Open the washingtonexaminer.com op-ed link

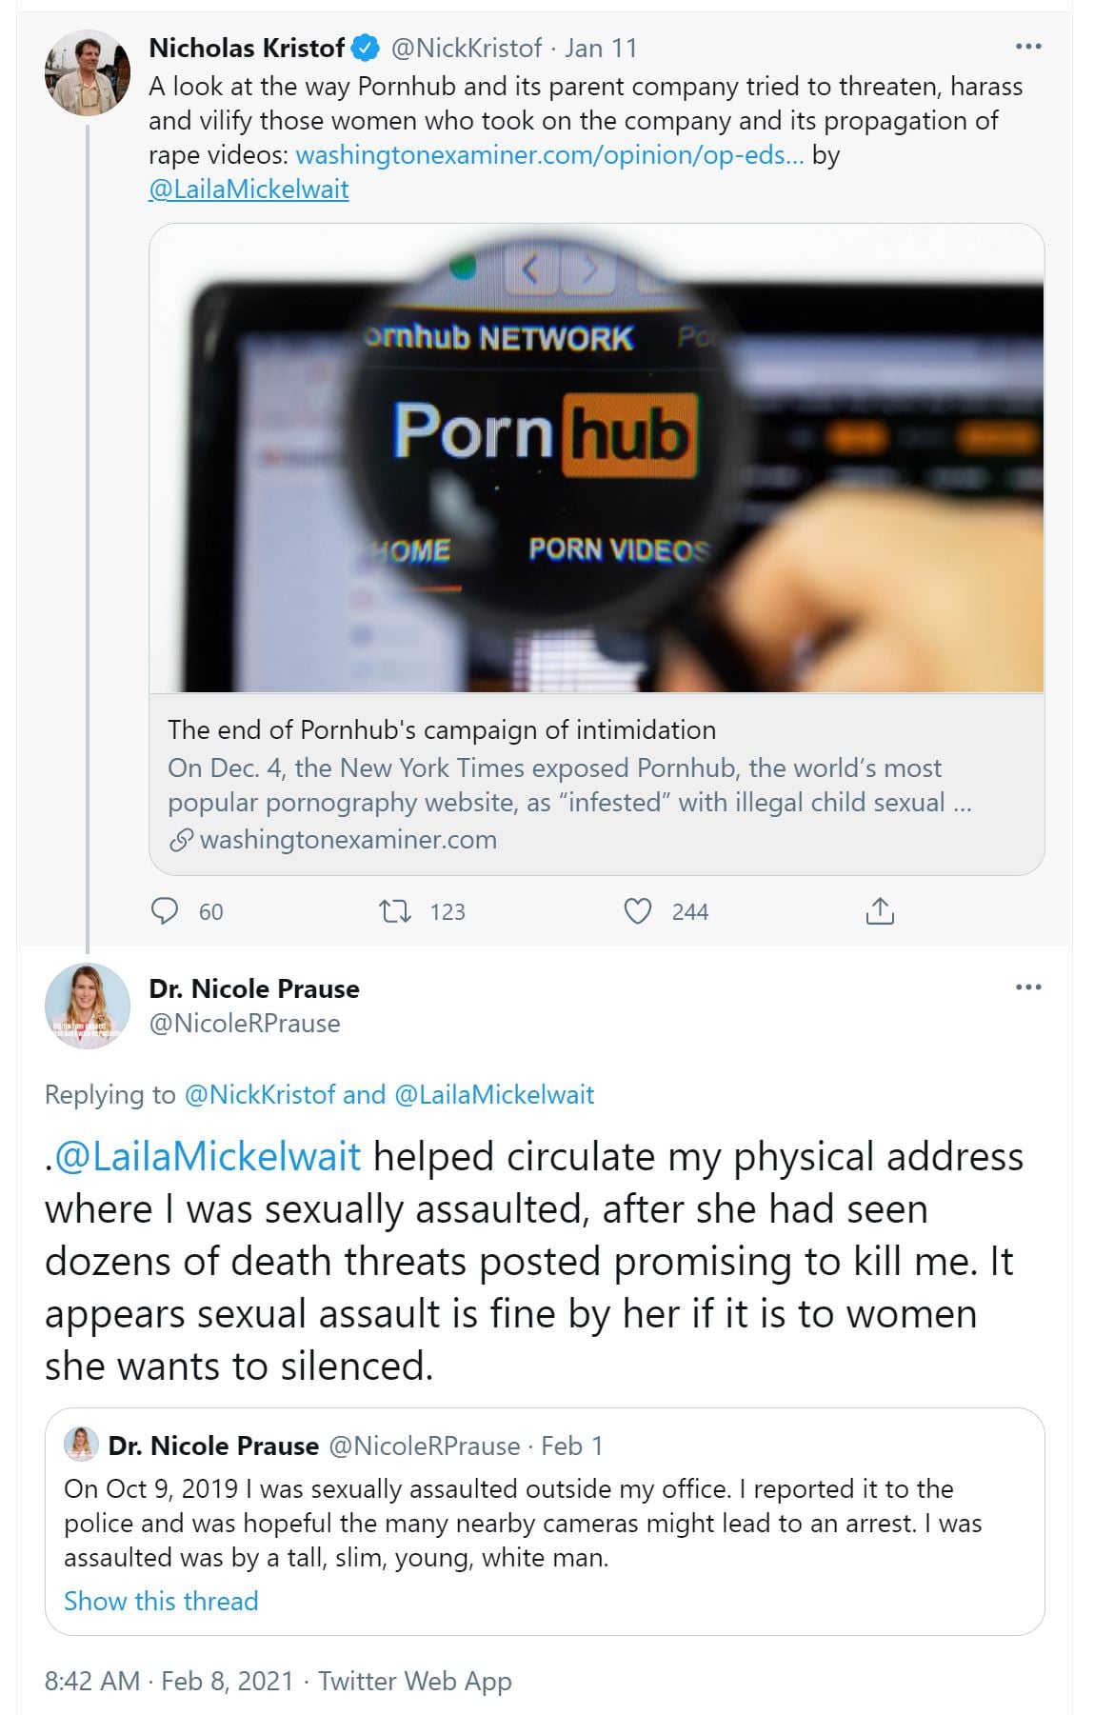point(549,155)
